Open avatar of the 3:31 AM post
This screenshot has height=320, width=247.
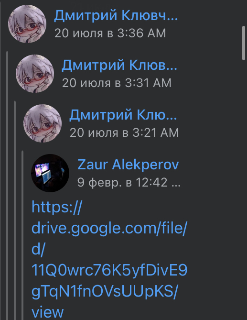click(x=35, y=74)
